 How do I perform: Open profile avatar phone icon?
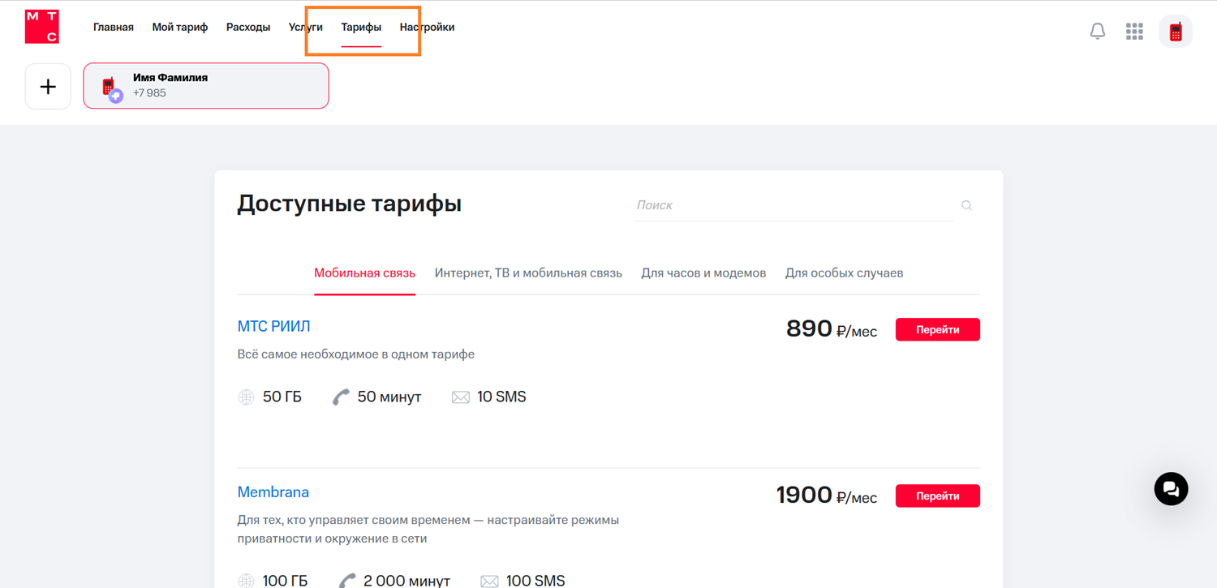tap(1175, 32)
